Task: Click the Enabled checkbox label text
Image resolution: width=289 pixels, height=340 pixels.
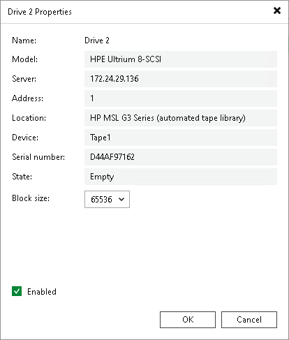Action: click(42, 292)
